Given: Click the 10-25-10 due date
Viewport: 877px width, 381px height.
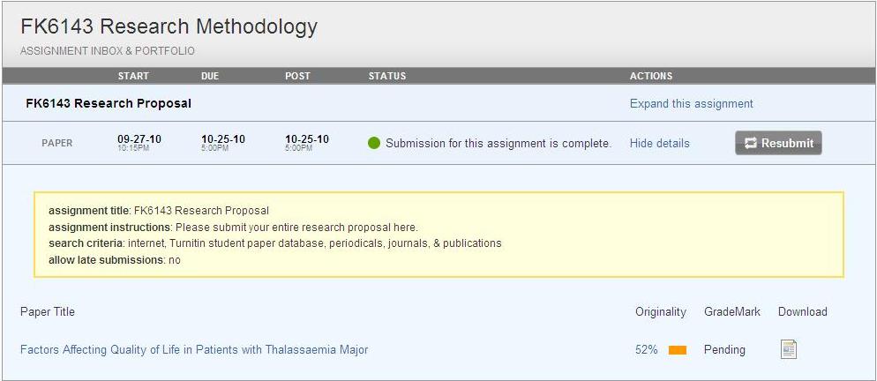Looking at the screenshot, I should pyautogui.click(x=223, y=139).
